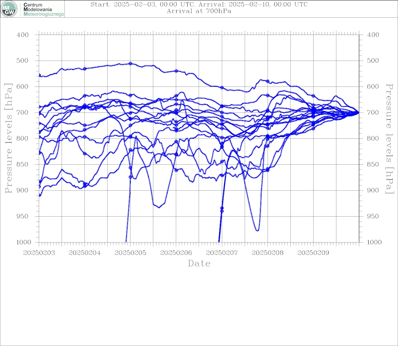Image resolution: width=398 pixels, height=346 pixels.
Task: Click the right axis 800 label
Action: 373,138
